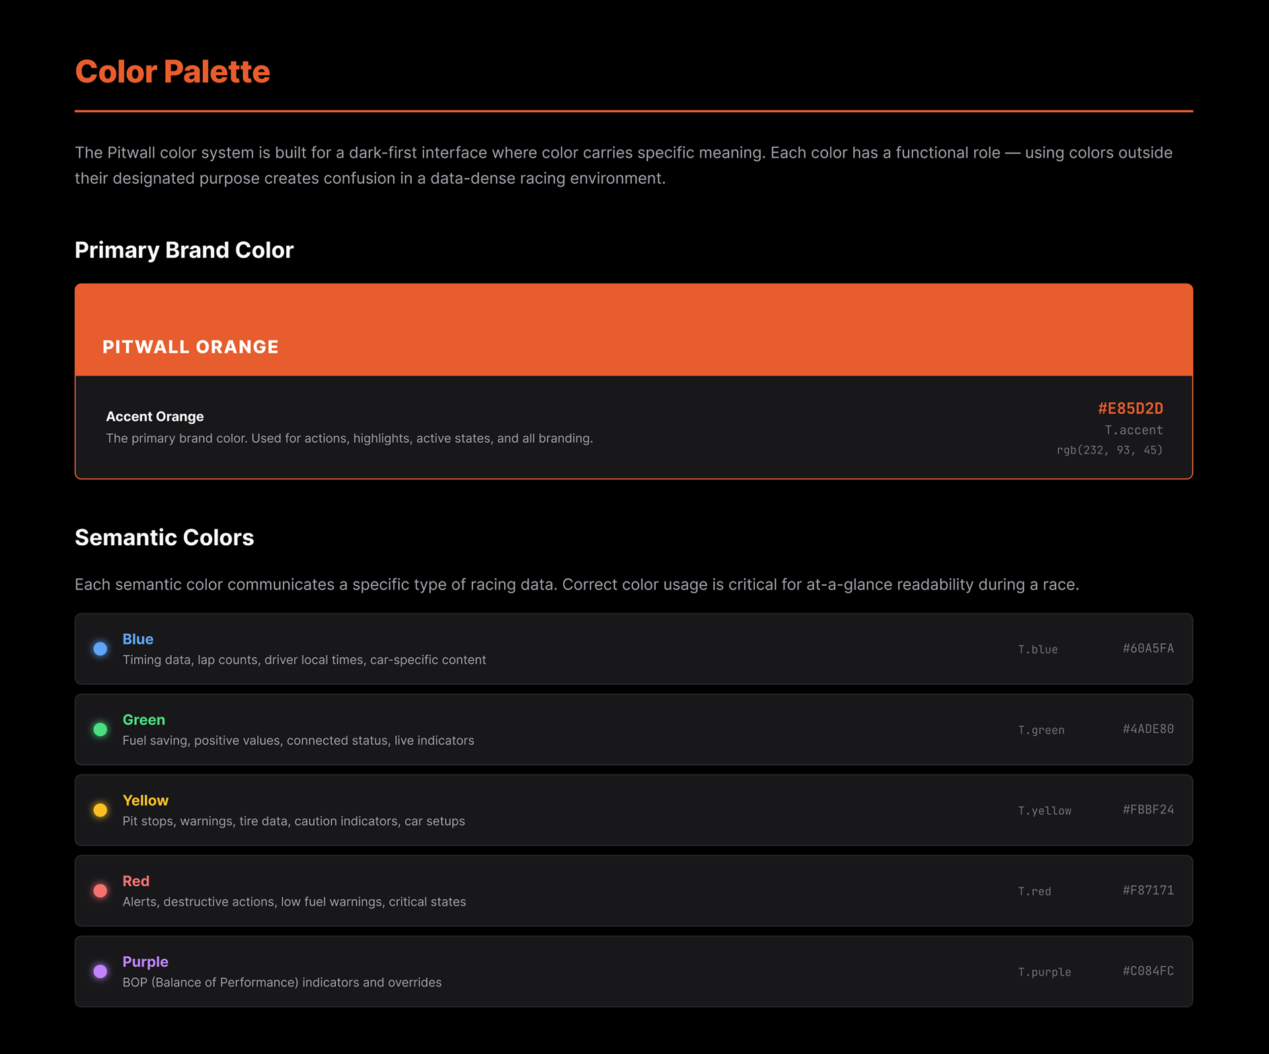Click the Yellow color name label
Image resolution: width=1269 pixels, height=1054 pixels.
pyautogui.click(x=145, y=800)
